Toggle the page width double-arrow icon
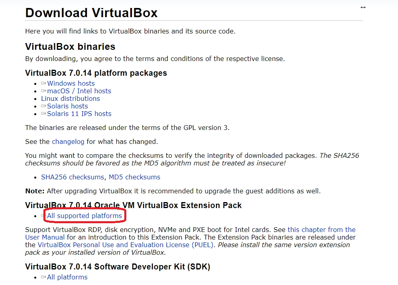 pos(363,7)
